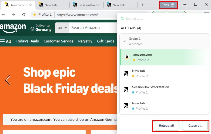
Task: Open the three-dot tab overflow menu
Action: point(152,5)
